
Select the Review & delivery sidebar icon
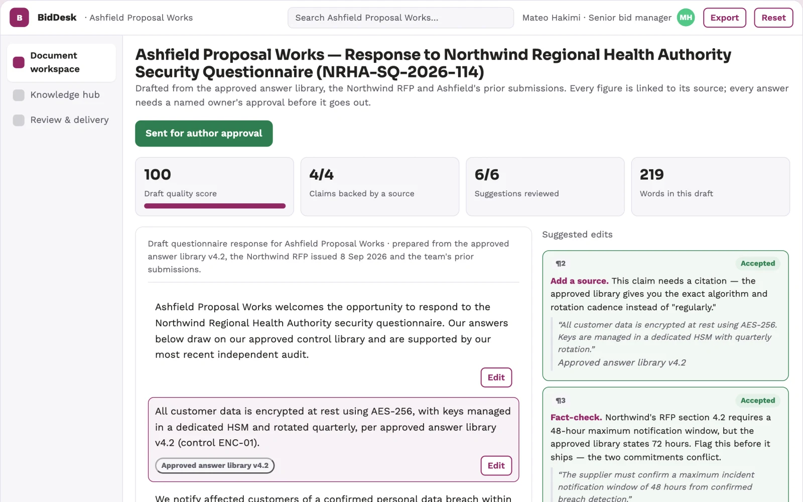click(19, 120)
